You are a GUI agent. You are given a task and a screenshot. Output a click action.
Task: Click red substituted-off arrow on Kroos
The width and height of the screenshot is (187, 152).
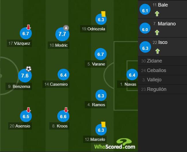click(x=66, y=110)
